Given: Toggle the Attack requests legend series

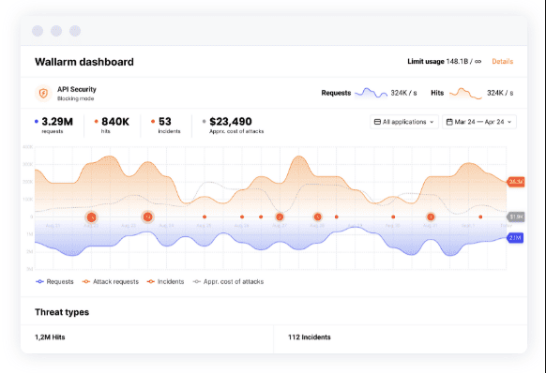Looking at the screenshot, I should tap(111, 281).
